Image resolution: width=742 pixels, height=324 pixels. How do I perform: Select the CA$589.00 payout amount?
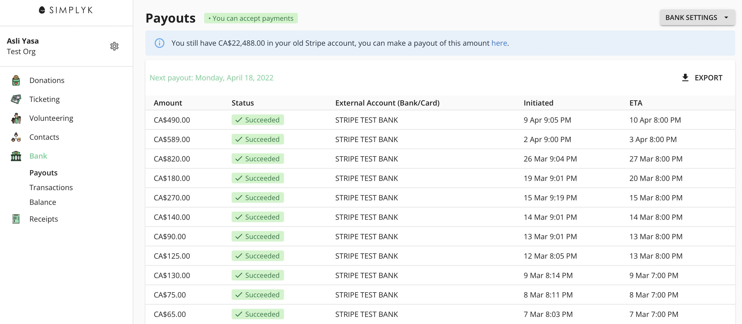pyautogui.click(x=172, y=139)
